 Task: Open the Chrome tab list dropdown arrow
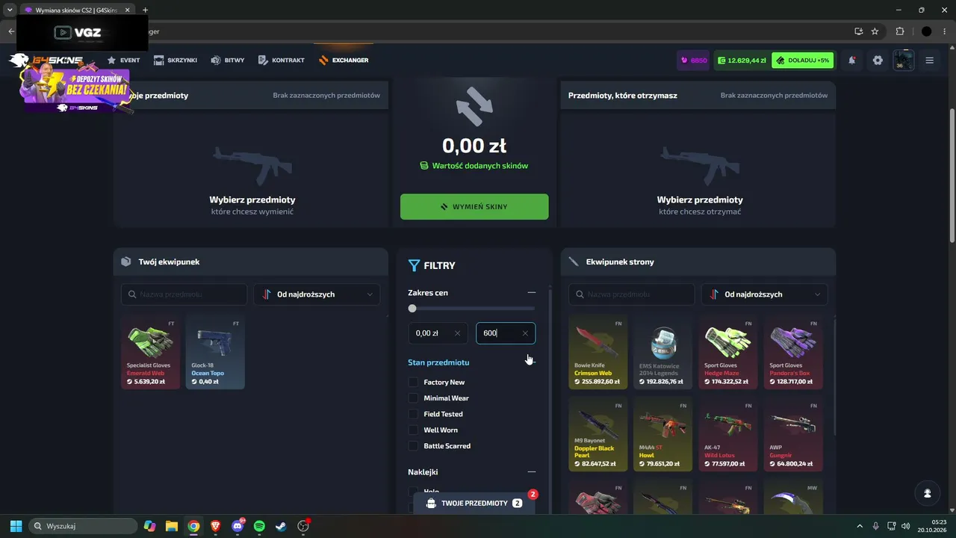coord(10,10)
